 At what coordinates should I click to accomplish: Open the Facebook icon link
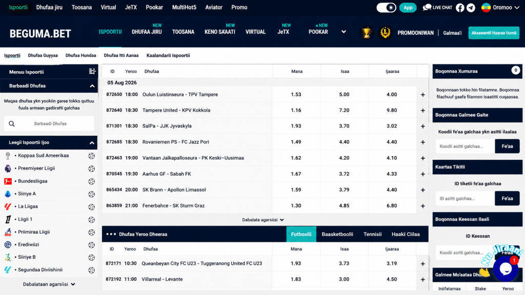coord(460,7)
